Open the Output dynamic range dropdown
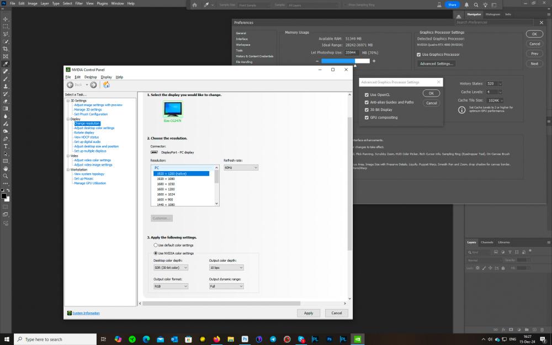Screen dimensions: 552x345 coord(226,286)
